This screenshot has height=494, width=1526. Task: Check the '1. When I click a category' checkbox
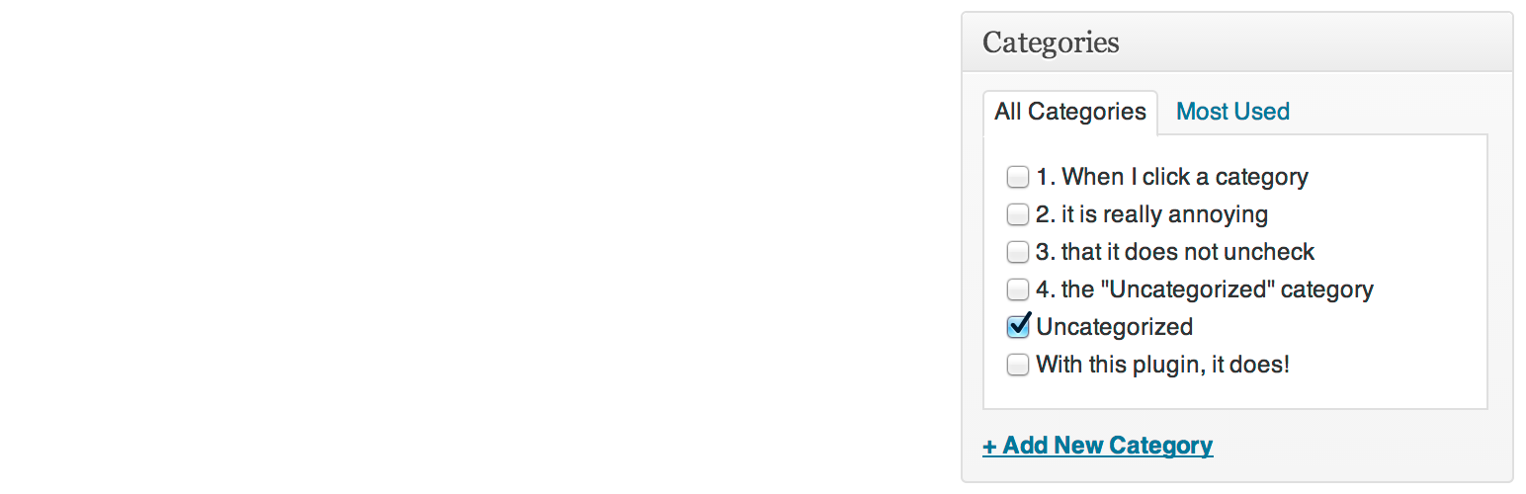pyautogui.click(x=1017, y=178)
